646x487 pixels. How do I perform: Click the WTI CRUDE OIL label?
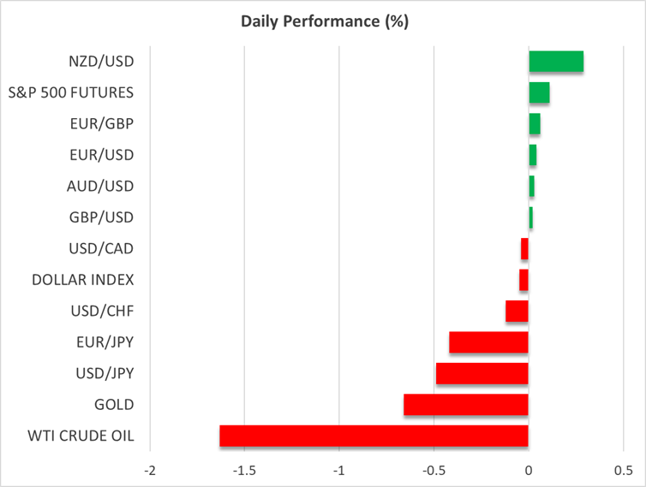pos(79,436)
